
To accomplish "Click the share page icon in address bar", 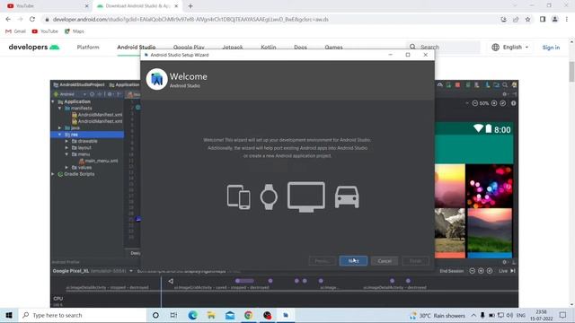I will click(x=516, y=20).
